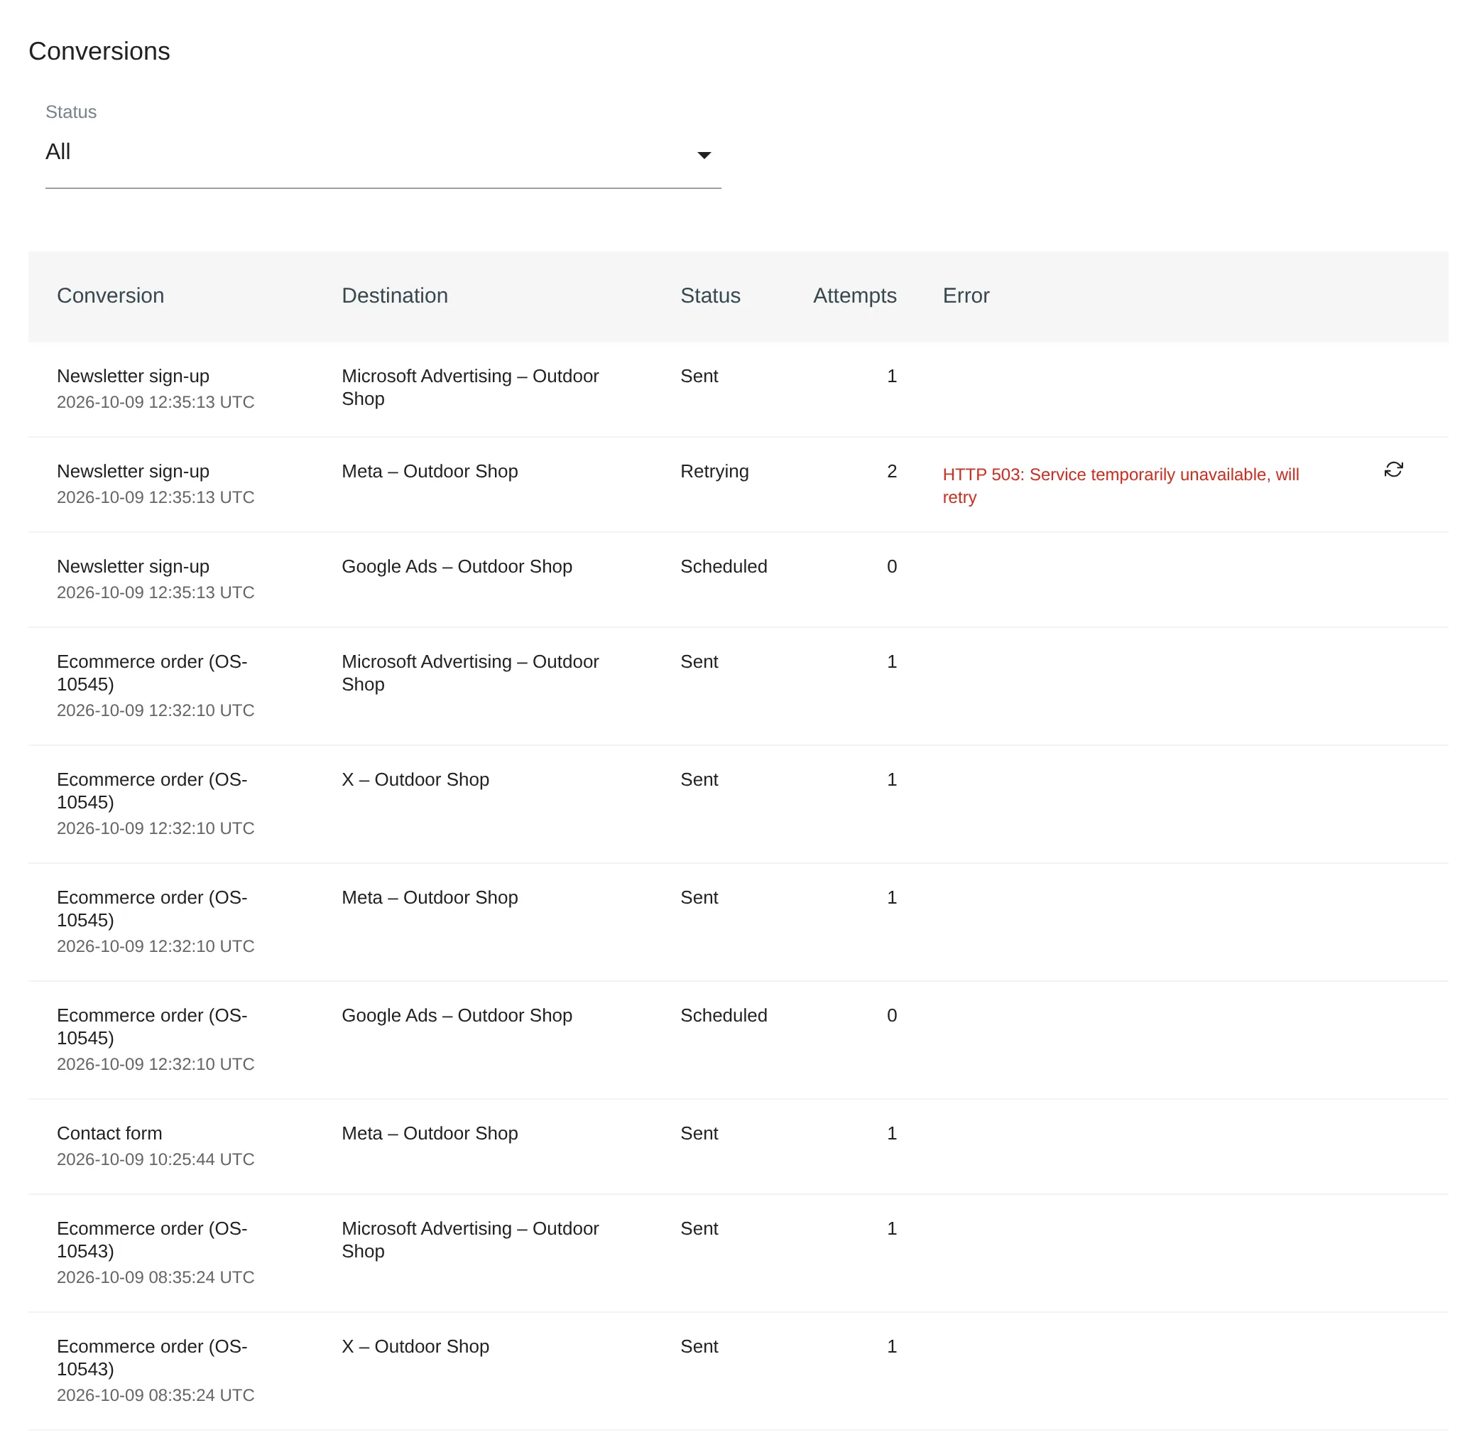Viewport: 1477px width, 1435px height.
Task: Select the HTTP 503 error message text
Action: pyautogui.click(x=1121, y=486)
